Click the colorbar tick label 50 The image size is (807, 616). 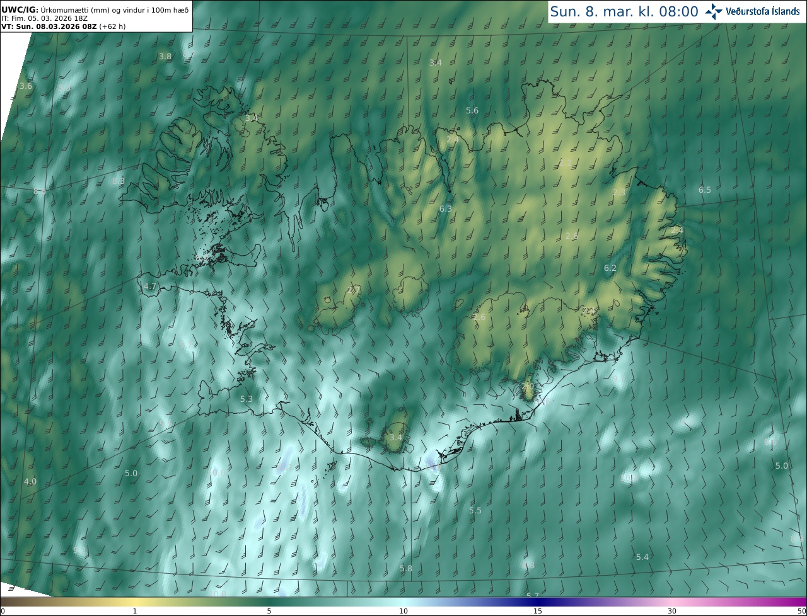point(801,611)
